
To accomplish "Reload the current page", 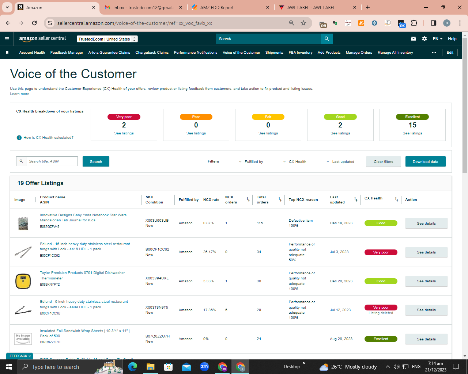I will point(34,23).
